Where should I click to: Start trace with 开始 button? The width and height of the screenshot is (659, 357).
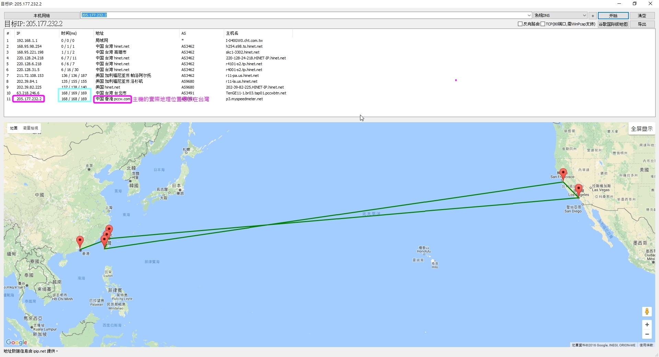click(613, 16)
